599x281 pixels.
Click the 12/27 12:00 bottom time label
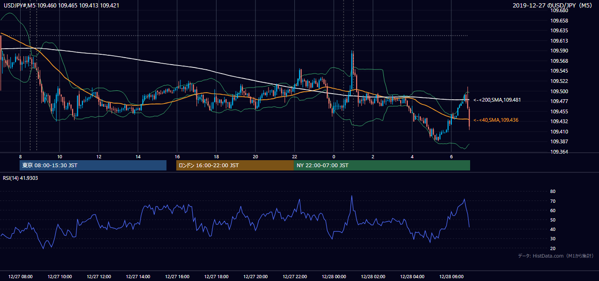pyautogui.click(x=99, y=277)
